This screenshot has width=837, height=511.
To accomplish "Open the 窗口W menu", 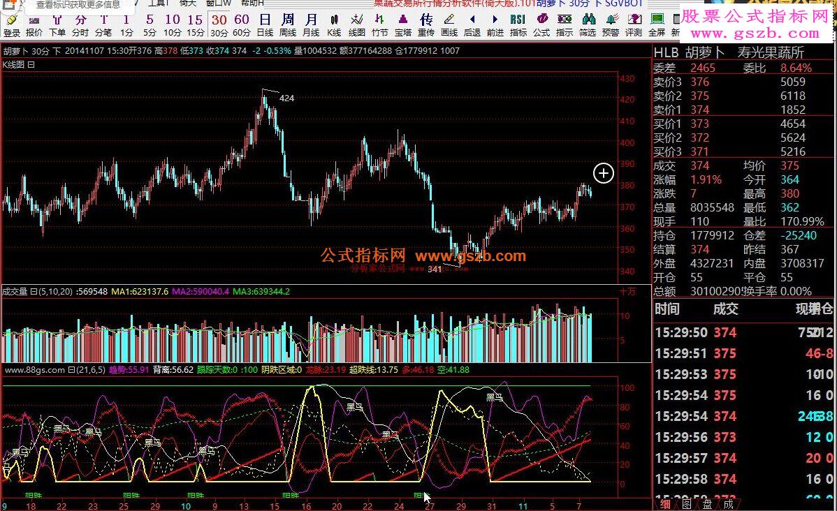I will pos(218,3).
